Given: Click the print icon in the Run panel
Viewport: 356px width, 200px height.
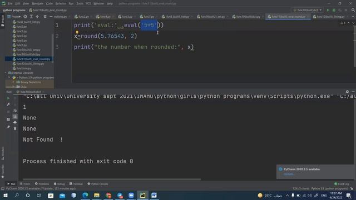Looking at the screenshot, I should tap(15, 122).
